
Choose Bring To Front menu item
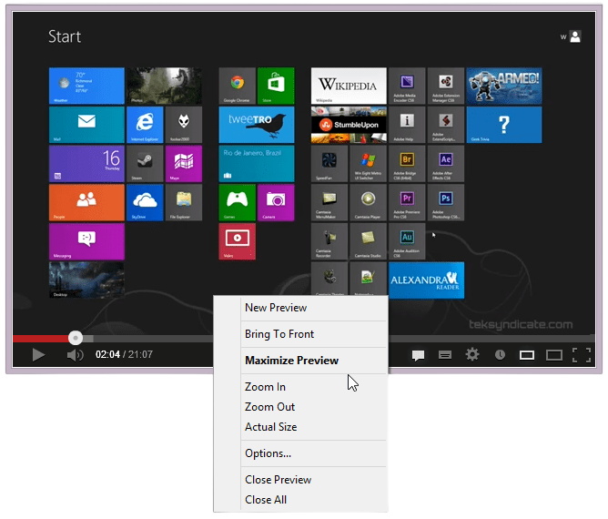279,334
